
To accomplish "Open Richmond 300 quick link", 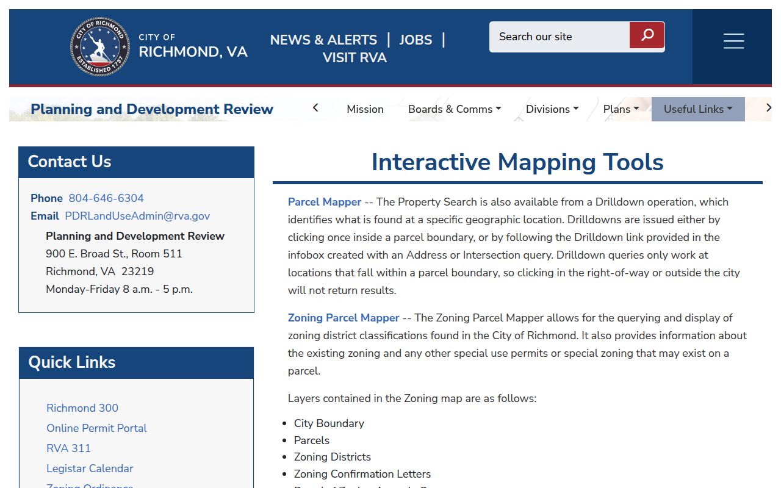I will (82, 408).
